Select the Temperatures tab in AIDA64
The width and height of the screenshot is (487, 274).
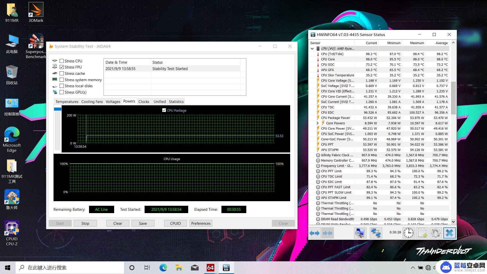(x=66, y=101)
